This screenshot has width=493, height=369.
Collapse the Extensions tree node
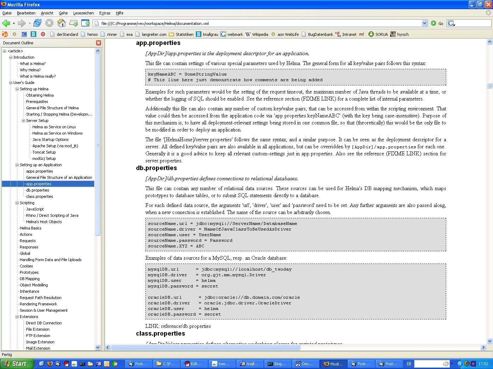pyautogui.click(x=17, y=317)
